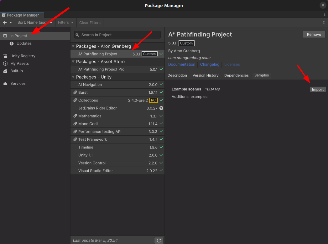Viewport: 328px width, 244px height.
Task: Click the JetBrains Rider update available icon
Action: [161, 108]
